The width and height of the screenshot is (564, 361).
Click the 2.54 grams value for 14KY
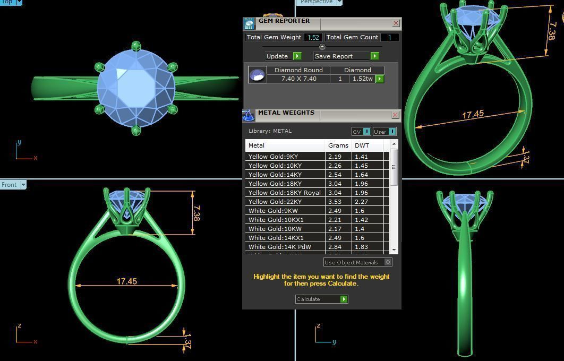[x=335, y=175]
